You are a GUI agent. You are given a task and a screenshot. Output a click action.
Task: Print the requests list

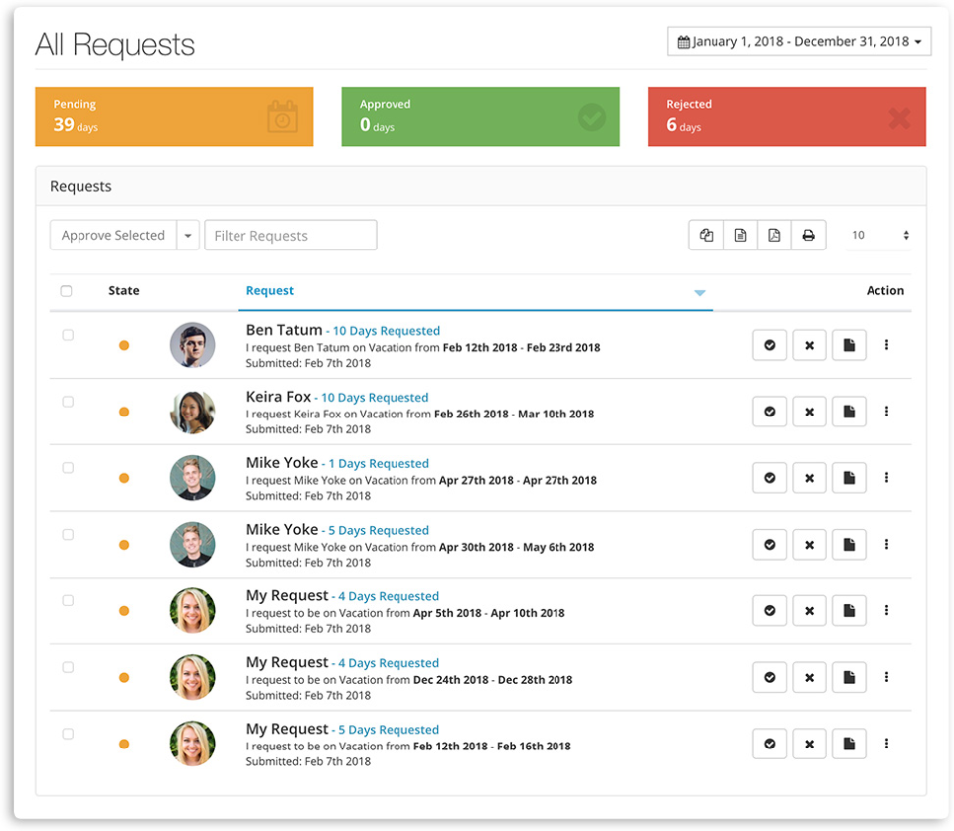[809, 235]
